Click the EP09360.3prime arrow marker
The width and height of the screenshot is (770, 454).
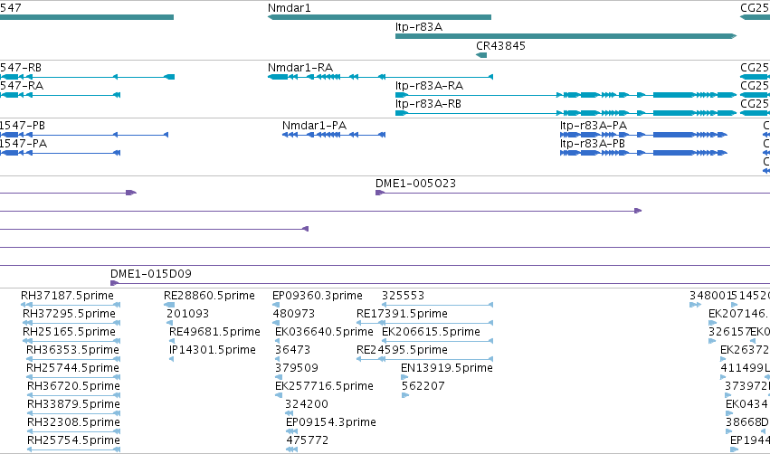[276, 305]
